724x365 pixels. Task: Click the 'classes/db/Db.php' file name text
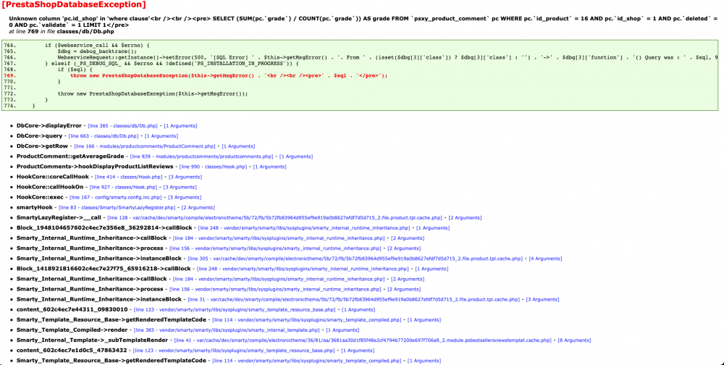(85, 32)
